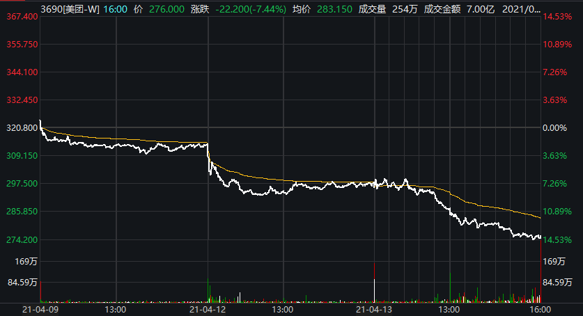Select the 均价 283.150 average price
The image size is (583, 316).
tap(322, 9)
